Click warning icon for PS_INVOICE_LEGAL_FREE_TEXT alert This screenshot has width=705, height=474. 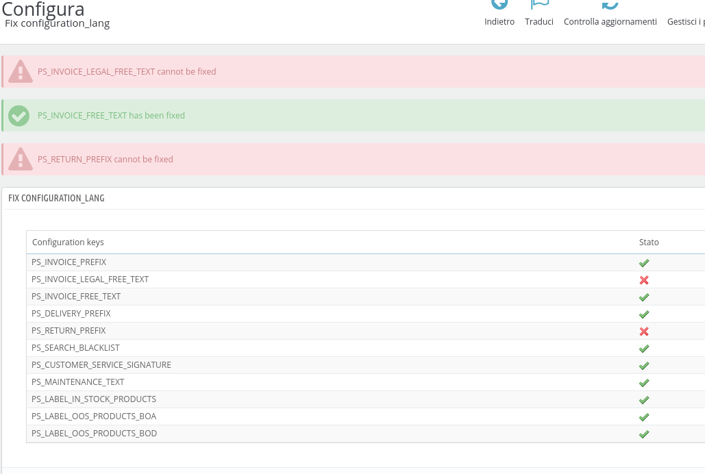pyautogui.click(x=21, y=71)
